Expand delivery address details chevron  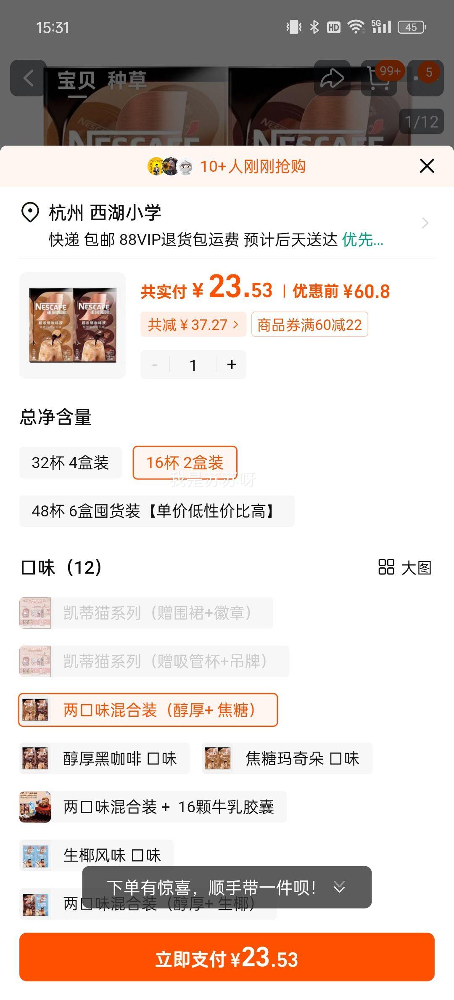[425, 223]
